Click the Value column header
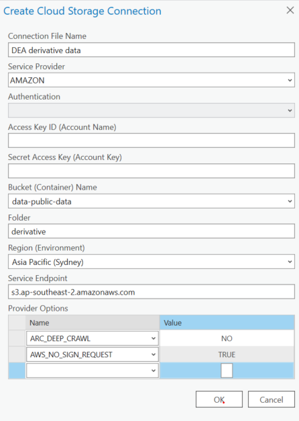 pos(227,323)
